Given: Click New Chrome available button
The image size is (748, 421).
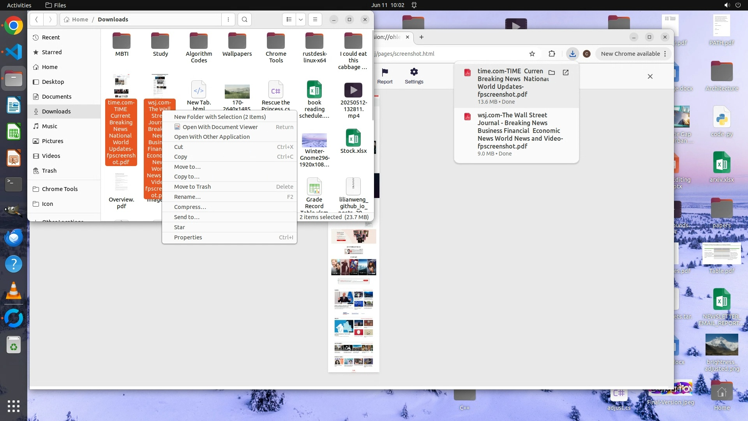Looking at the screenshot, I should (630, 54).
